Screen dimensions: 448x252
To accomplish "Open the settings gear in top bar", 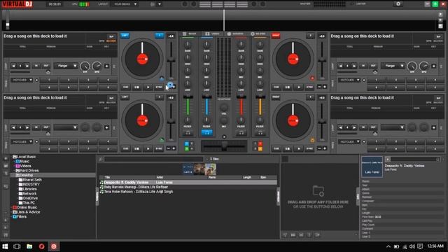I will [x=398, y=4].
